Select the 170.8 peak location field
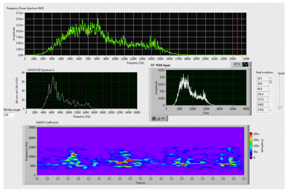This screenshot has width=288, height=192. 262,110
